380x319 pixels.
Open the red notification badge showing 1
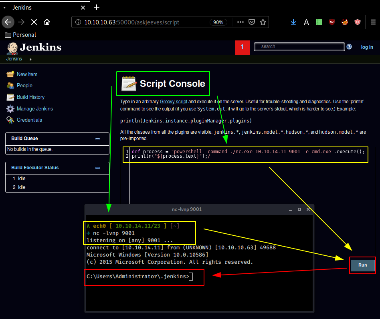tap(243, 48)
